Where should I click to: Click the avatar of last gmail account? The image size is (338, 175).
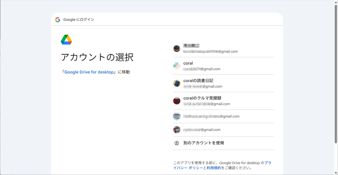(x=177, y=130)
